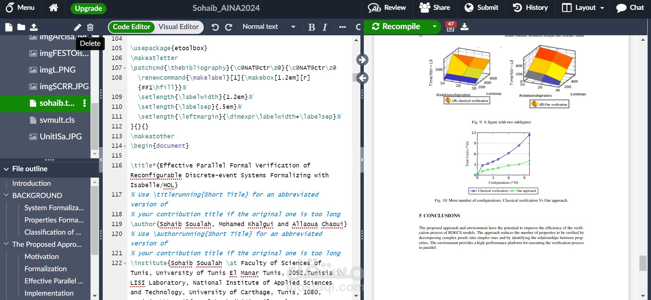Create a new file icon
Viewport: 651px width, 300px height.
click(x=9, y=27)
